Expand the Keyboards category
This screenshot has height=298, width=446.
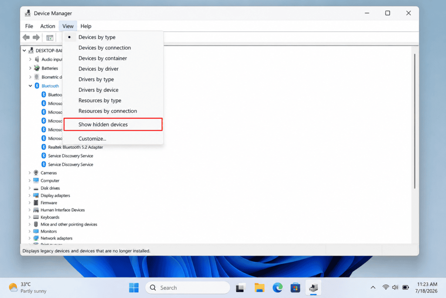tap(30, 217)
